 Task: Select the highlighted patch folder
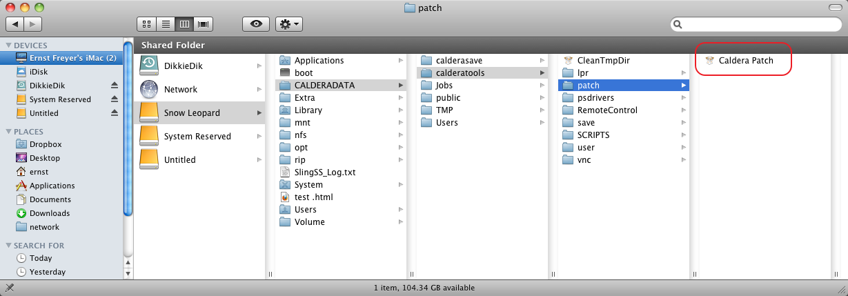click(624, 85)
